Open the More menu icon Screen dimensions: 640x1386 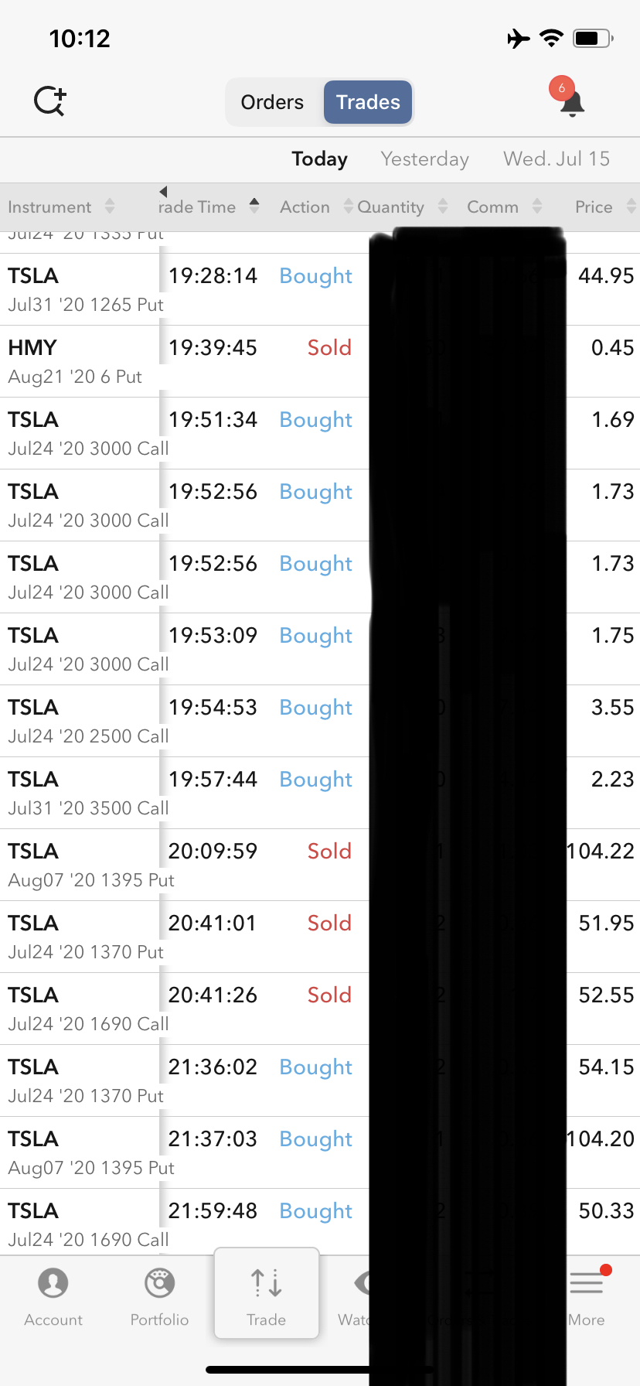coord(587,1285)
